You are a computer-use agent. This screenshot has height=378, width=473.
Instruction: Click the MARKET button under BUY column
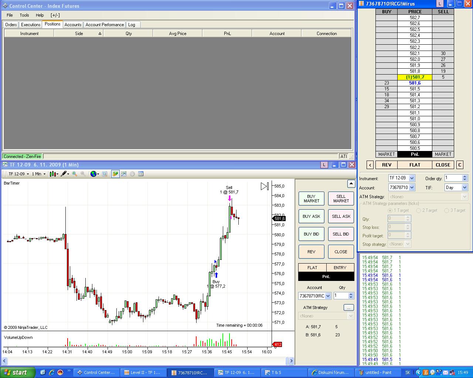387,154
